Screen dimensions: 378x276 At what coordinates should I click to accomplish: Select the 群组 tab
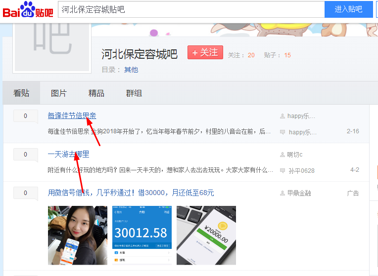[x=134, y=93]
